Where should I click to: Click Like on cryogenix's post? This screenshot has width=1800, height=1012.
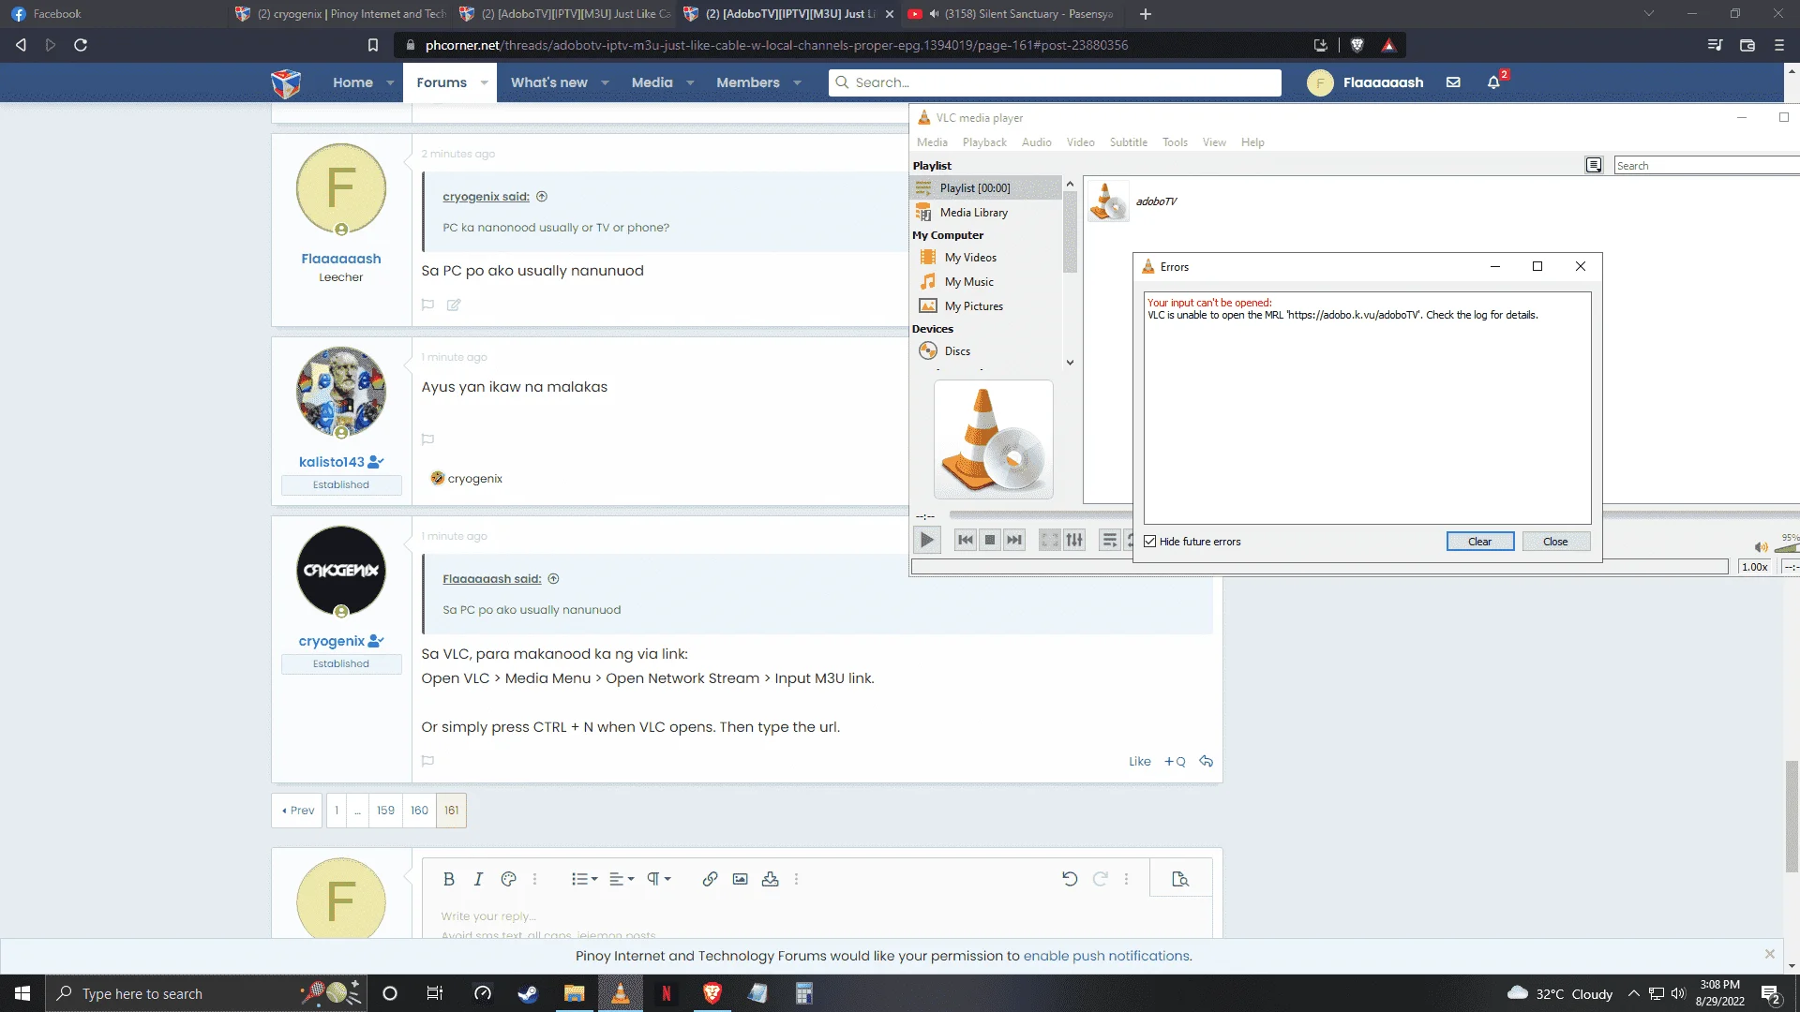tap(1139, 761)
